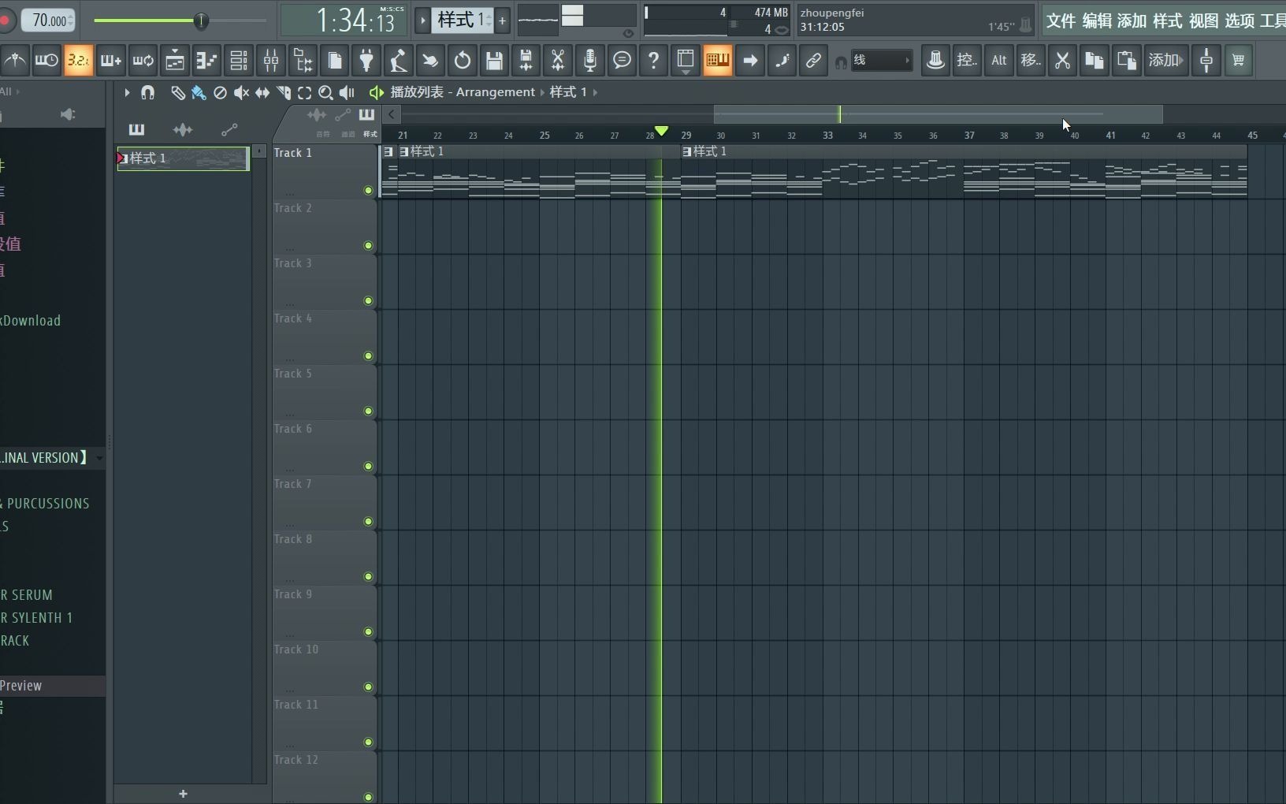
Task: Mute Track 2 via its green LED
Action: [368, 246]
